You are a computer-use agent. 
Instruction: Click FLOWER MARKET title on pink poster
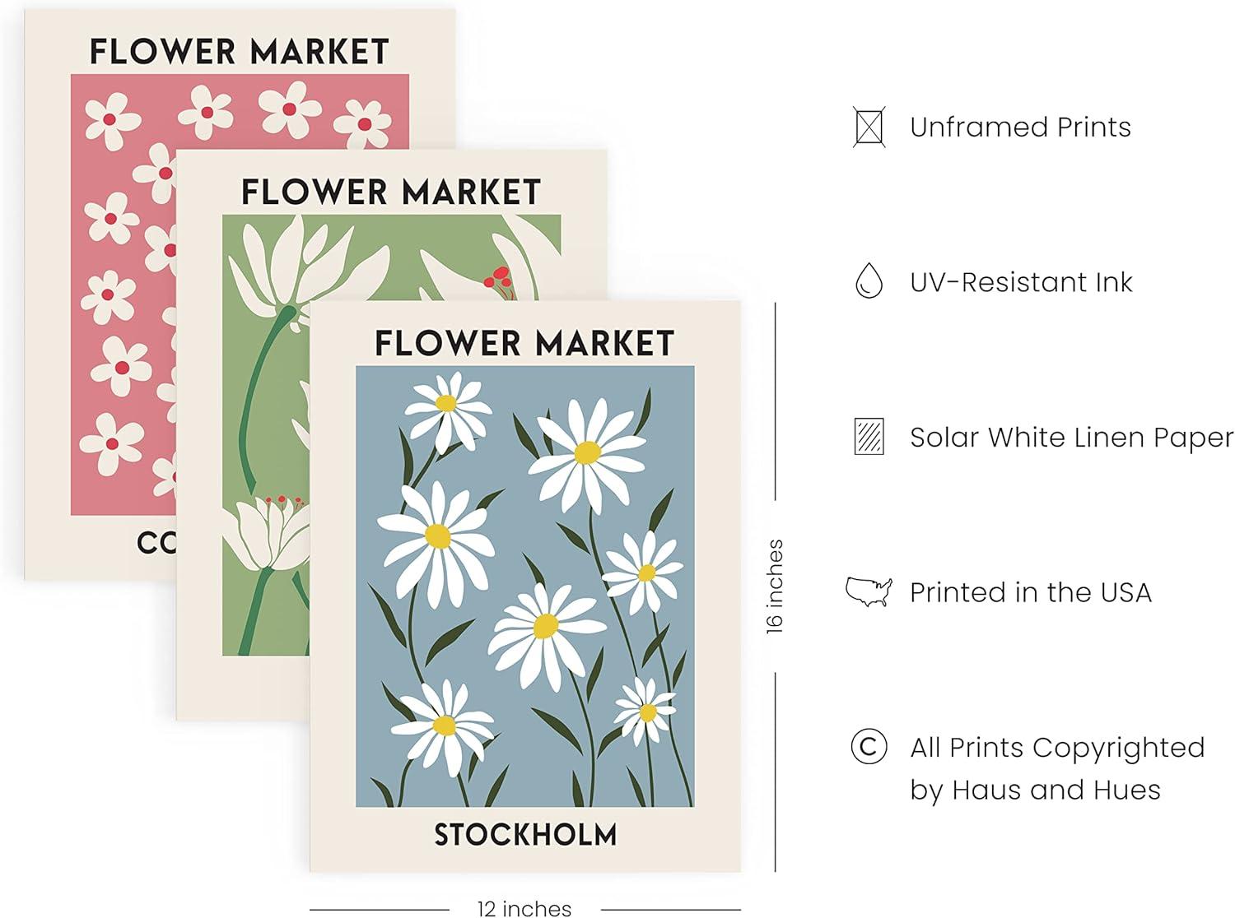pos(239,51)
